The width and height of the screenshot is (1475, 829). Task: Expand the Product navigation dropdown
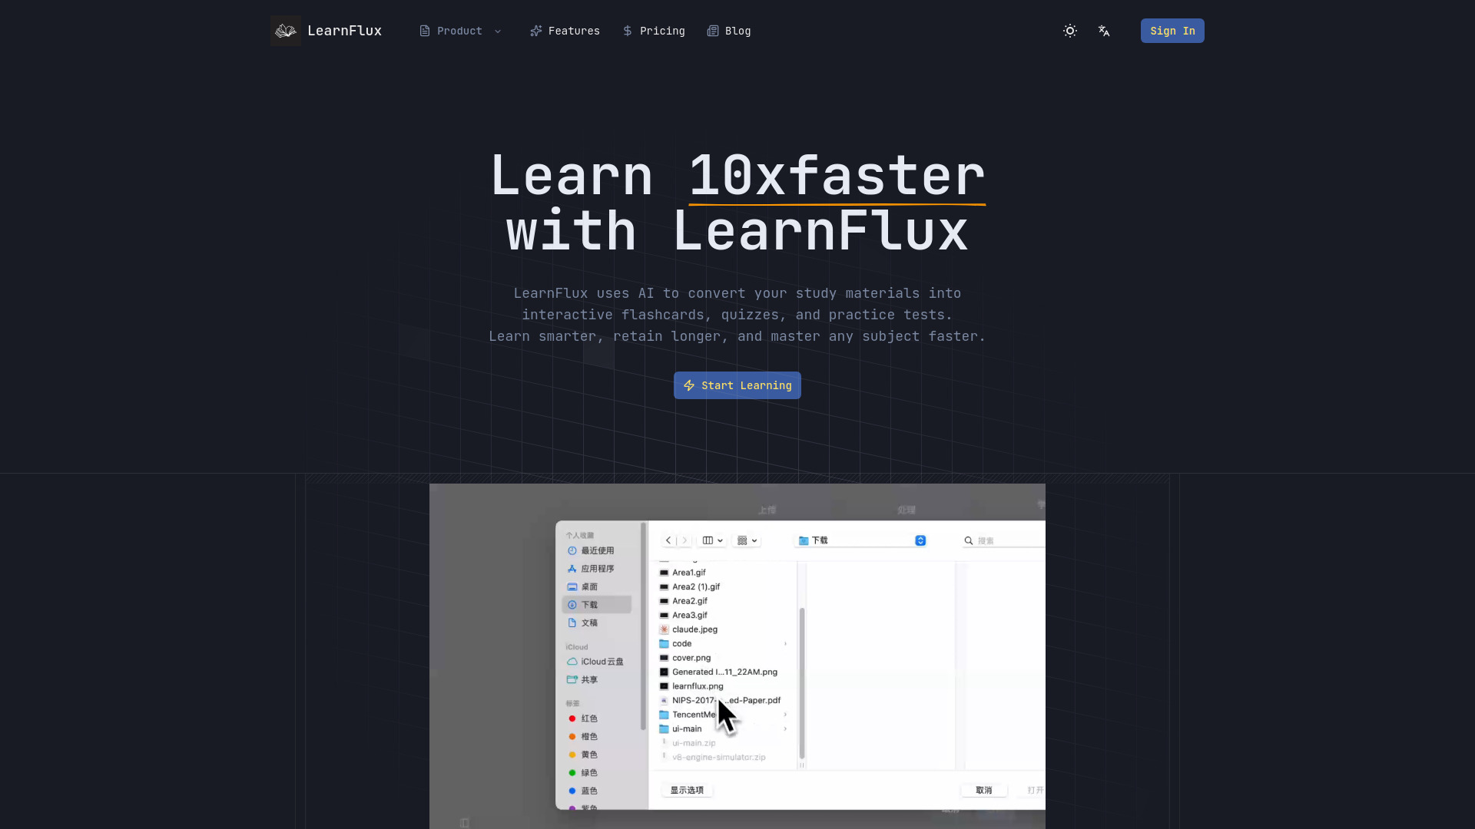click(x=499, y=31)
